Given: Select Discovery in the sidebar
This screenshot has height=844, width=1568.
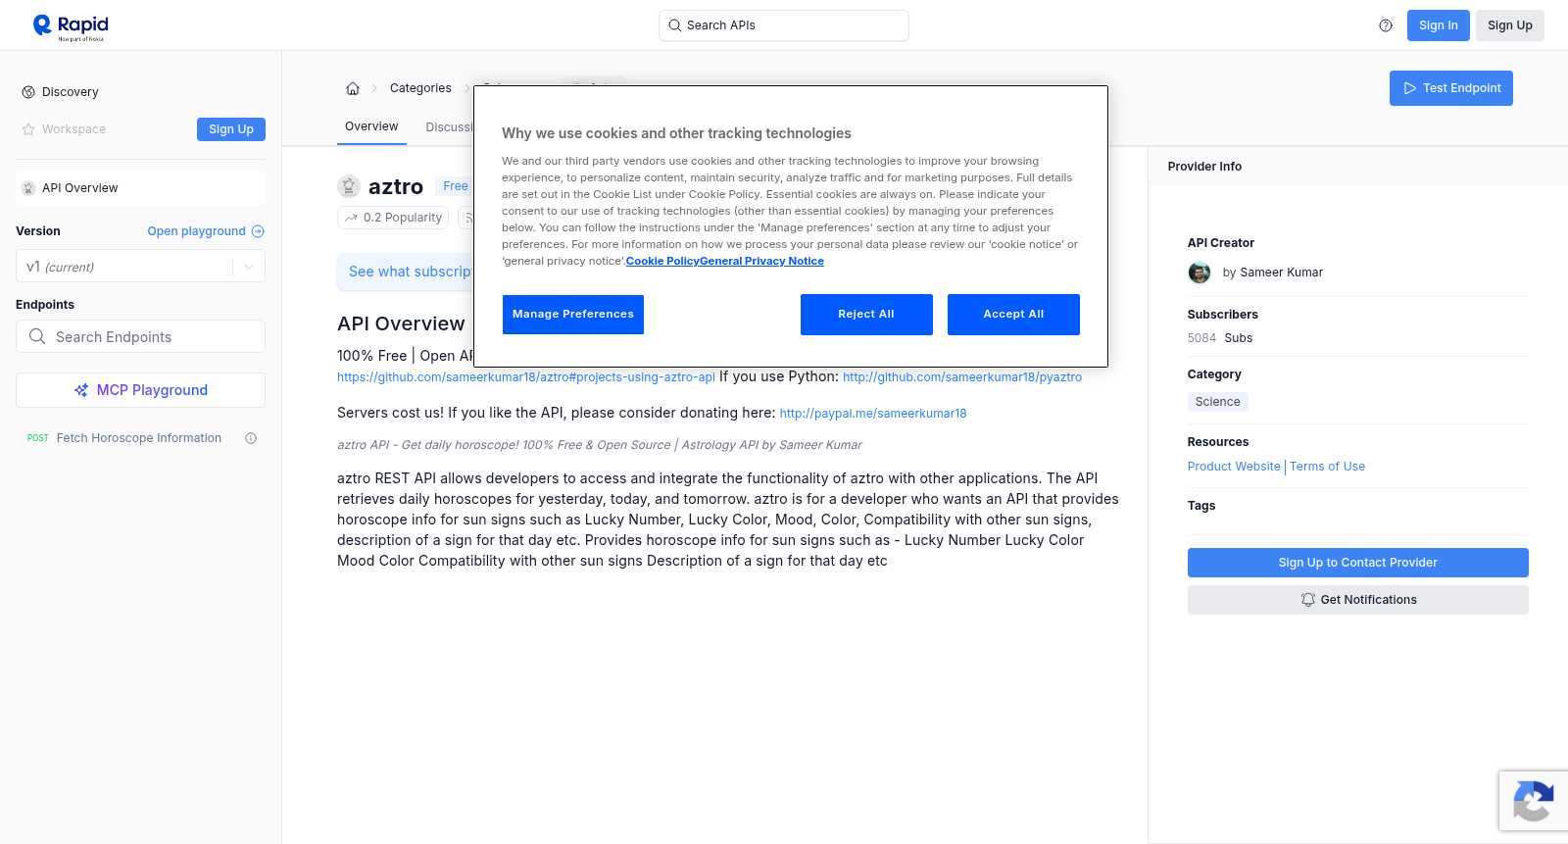Looking at the screenshot, I should point(70,92).
